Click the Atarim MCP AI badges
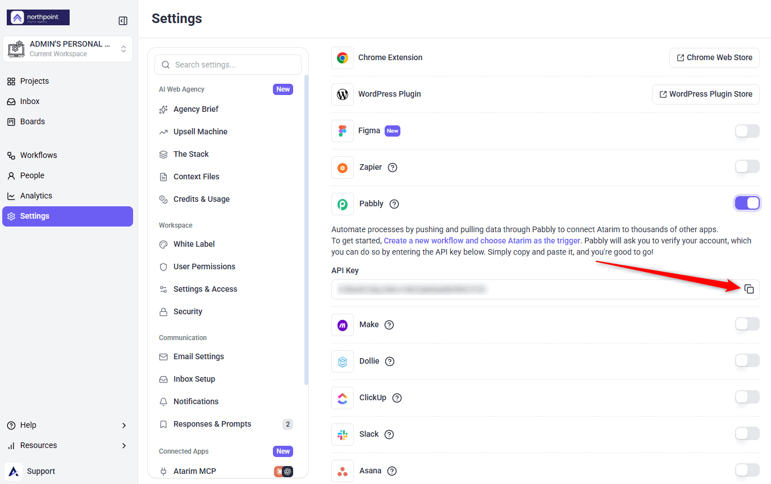This screenshot has width=771, height=484. (284, 472)
